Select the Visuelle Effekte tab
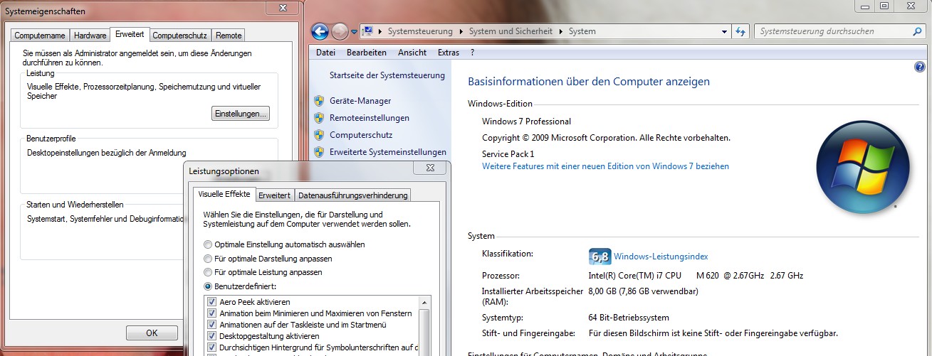The image size is (932, 356). click(224, 194)
